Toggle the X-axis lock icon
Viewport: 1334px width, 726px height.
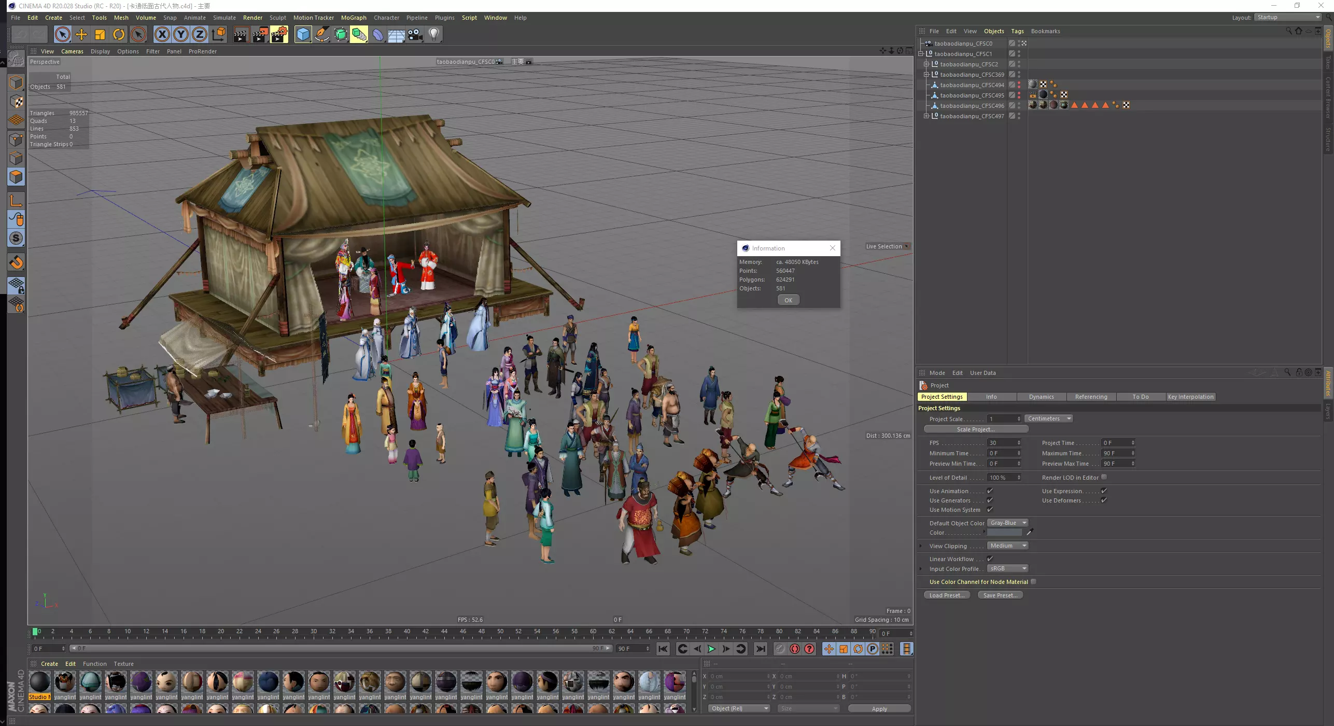(162, 35)
